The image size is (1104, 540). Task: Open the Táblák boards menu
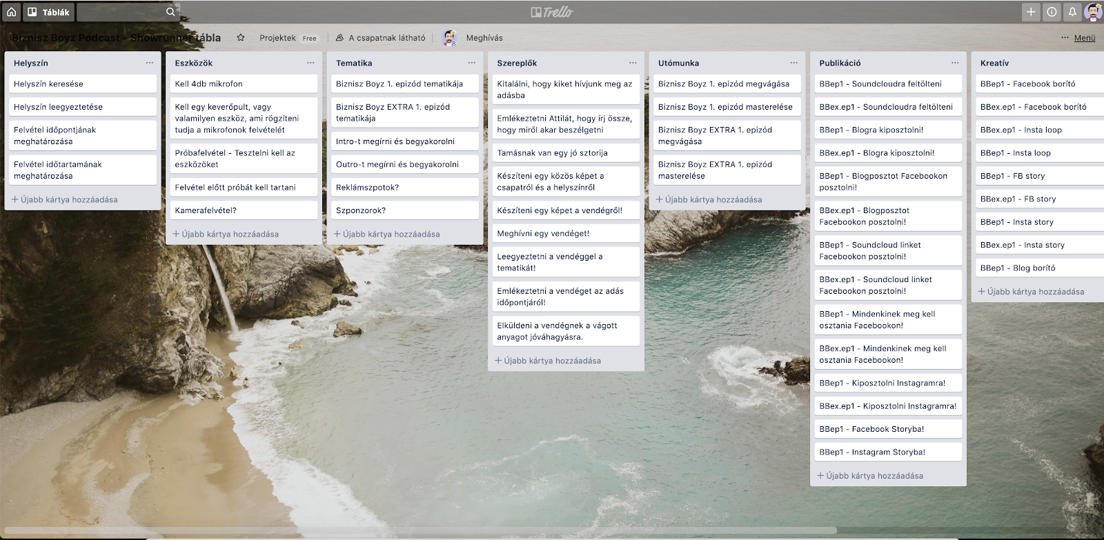pyautogui.click(x=49, y=12)
